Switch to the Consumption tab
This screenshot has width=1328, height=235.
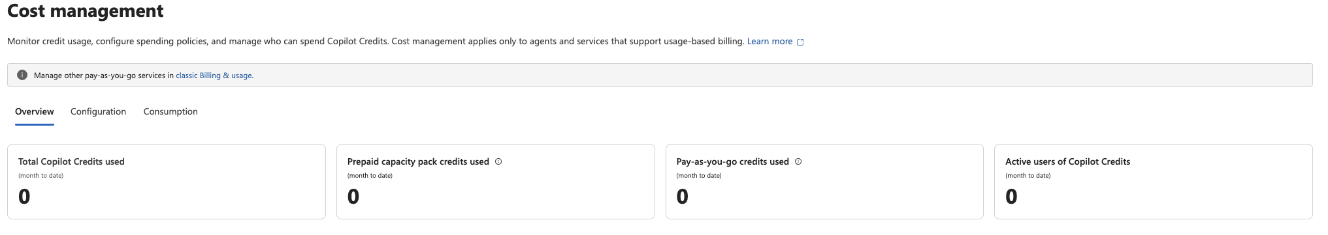click(x=170, y=111)
